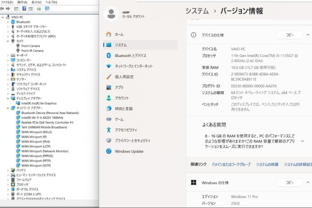The width and height of the screenshot is (312, 208).
Task: Copy the デバイスの仕様 details
Action: click(x=290, y=35)
